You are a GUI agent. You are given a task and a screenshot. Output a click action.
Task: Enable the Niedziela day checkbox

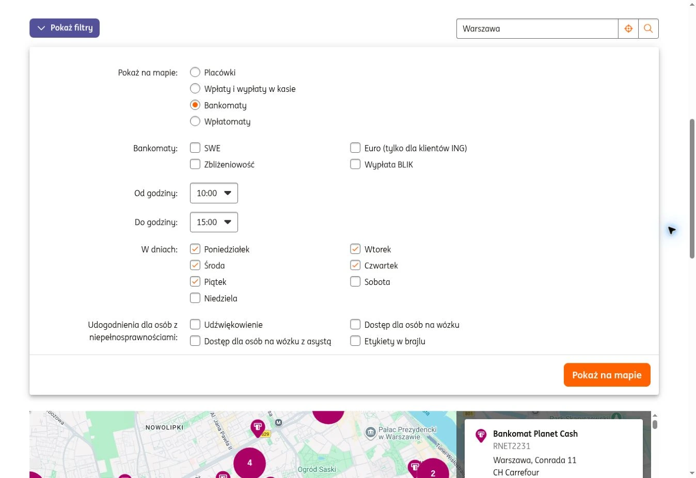(x=195, y=298)
